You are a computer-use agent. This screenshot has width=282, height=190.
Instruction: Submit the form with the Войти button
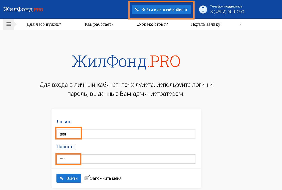pyautogui.click(x=69, y=178)
